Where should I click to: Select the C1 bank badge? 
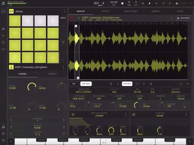coord(11,11)
